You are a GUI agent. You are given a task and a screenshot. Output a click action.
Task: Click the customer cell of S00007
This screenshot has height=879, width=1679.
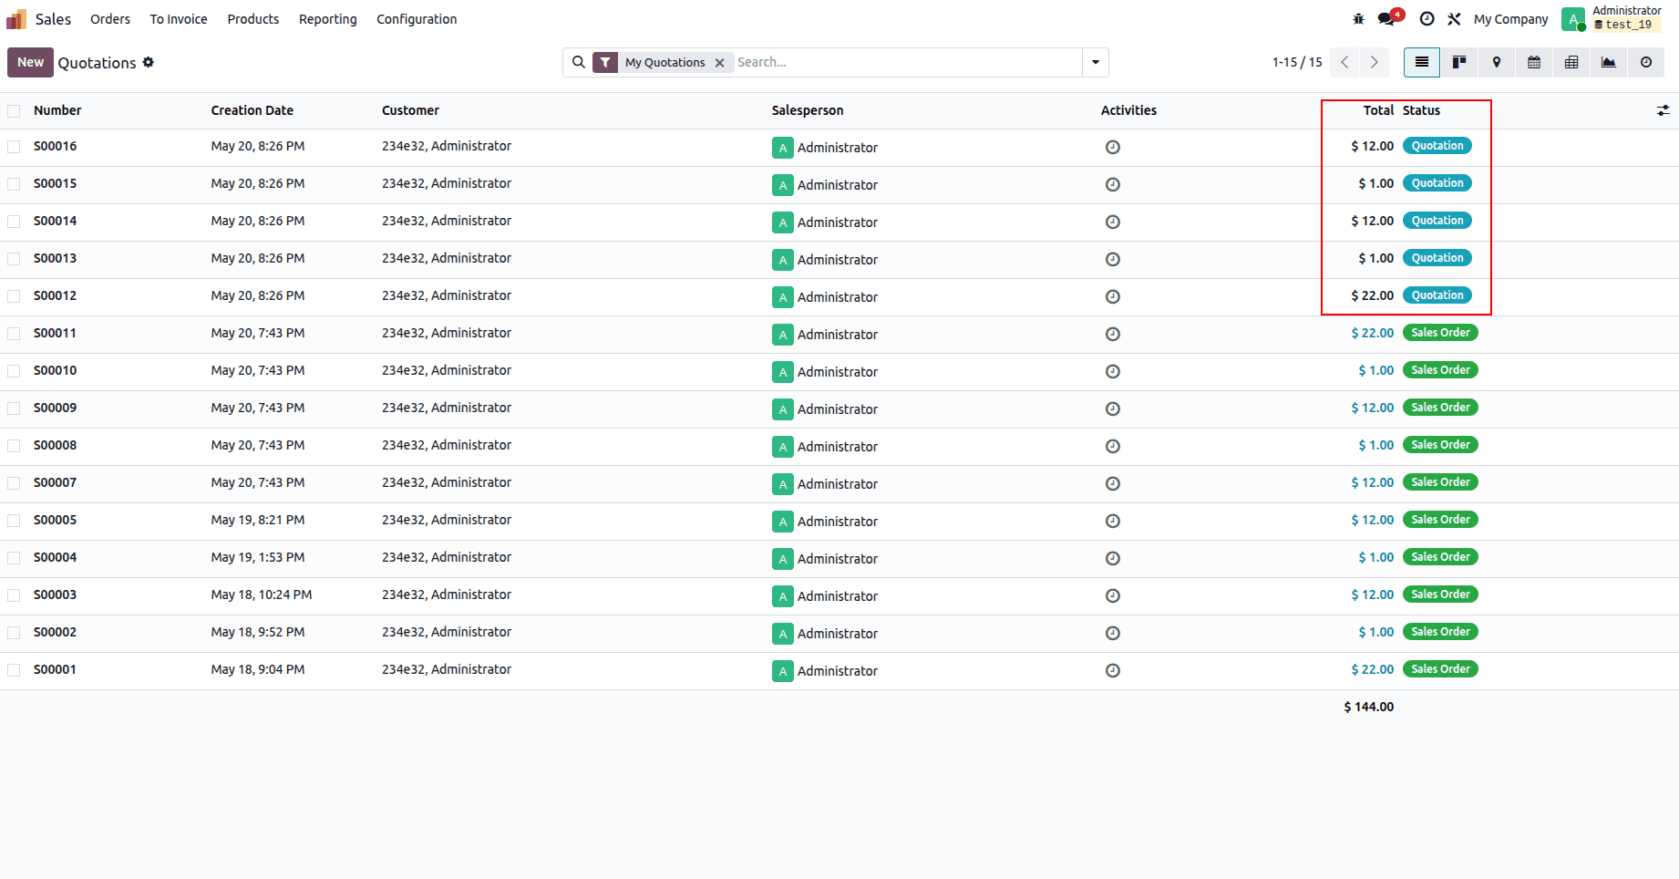(x=447, y=482)
